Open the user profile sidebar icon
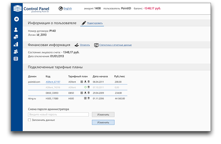Screen dimensions: 221x144 (x=16, y=30)
